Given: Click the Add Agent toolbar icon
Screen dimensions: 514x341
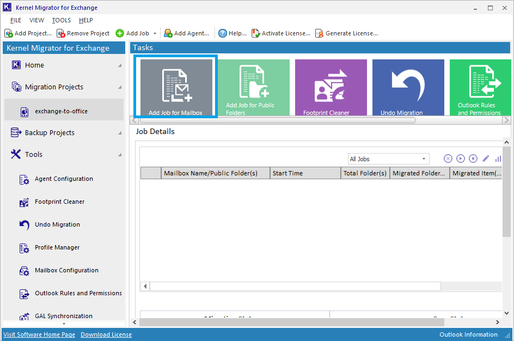Looking at the screenshot, I should coord(168,33).
